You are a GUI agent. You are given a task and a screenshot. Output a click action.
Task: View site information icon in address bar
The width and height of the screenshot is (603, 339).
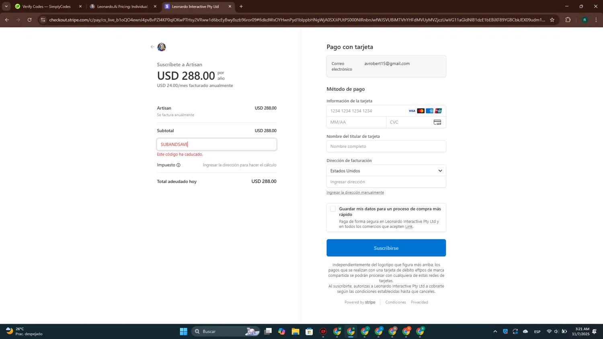[43, 20]
